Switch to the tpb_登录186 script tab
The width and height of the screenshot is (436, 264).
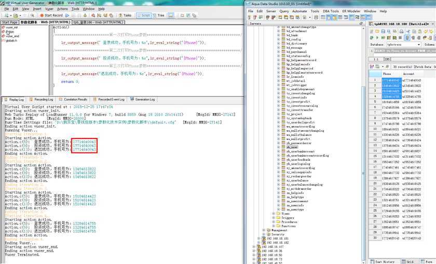[x=99, y=22]
